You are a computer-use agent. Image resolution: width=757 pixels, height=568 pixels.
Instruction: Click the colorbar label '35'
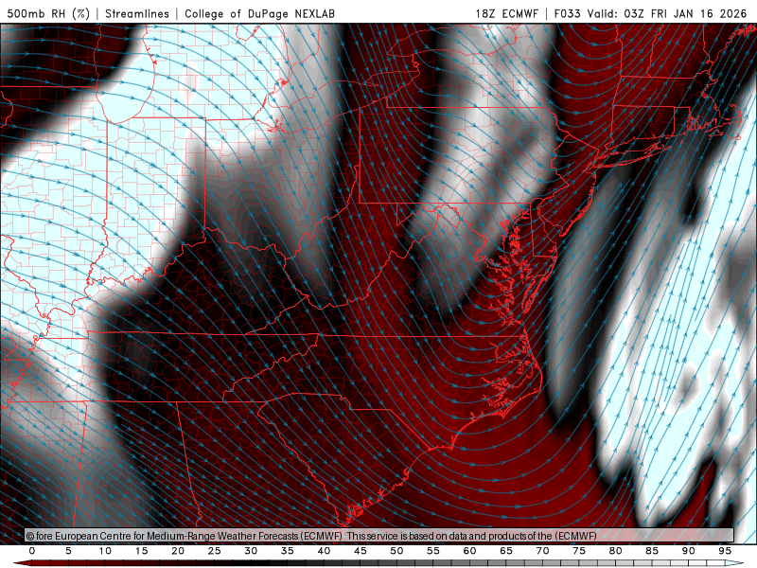pos(288,551)
